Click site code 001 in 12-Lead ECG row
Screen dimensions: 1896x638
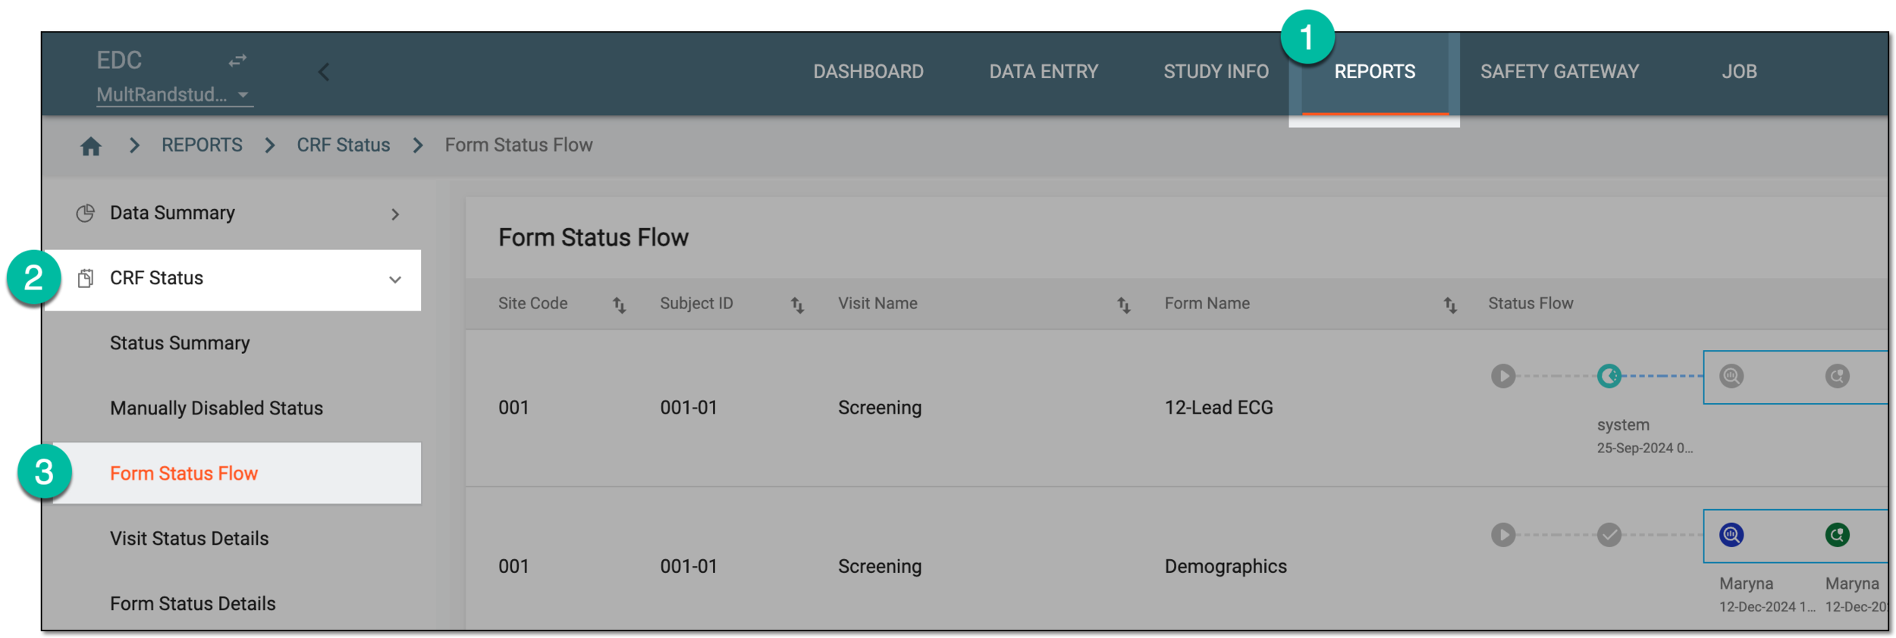tap(513, 408)
